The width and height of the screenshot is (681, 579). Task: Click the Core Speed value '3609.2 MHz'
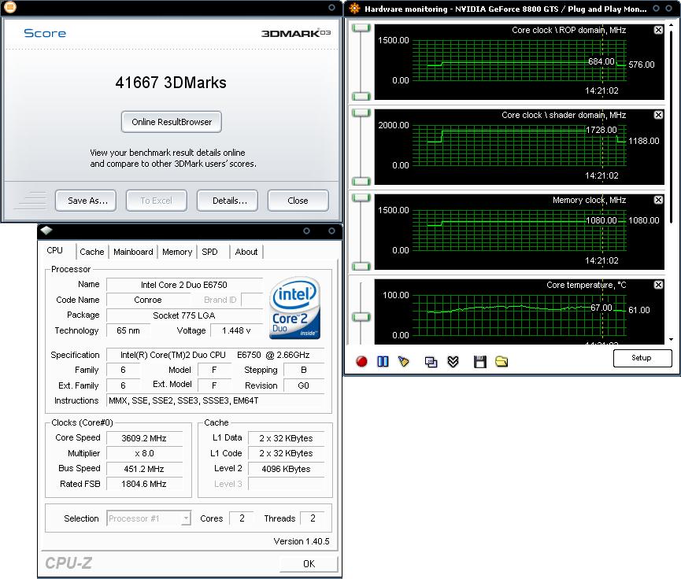pos(144,438)
